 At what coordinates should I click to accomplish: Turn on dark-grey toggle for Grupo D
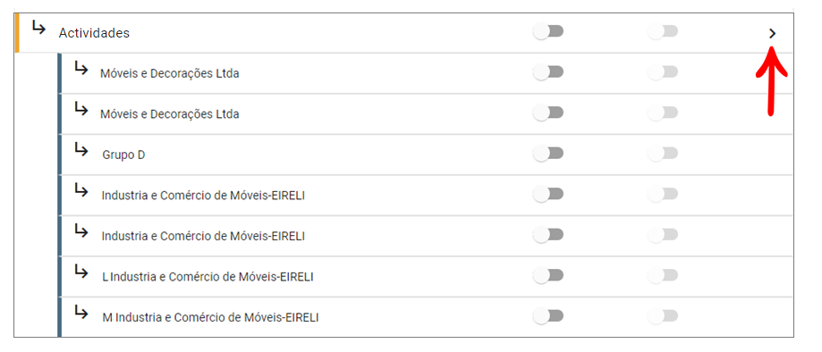coord(547,154)
